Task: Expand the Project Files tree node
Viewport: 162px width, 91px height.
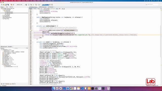Action: click(2, 19)
